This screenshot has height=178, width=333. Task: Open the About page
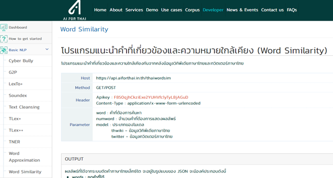(x=116, y=10)
